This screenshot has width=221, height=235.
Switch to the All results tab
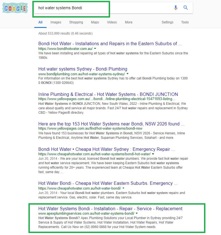40,22
